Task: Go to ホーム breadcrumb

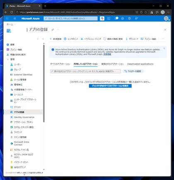Action: 10,24
